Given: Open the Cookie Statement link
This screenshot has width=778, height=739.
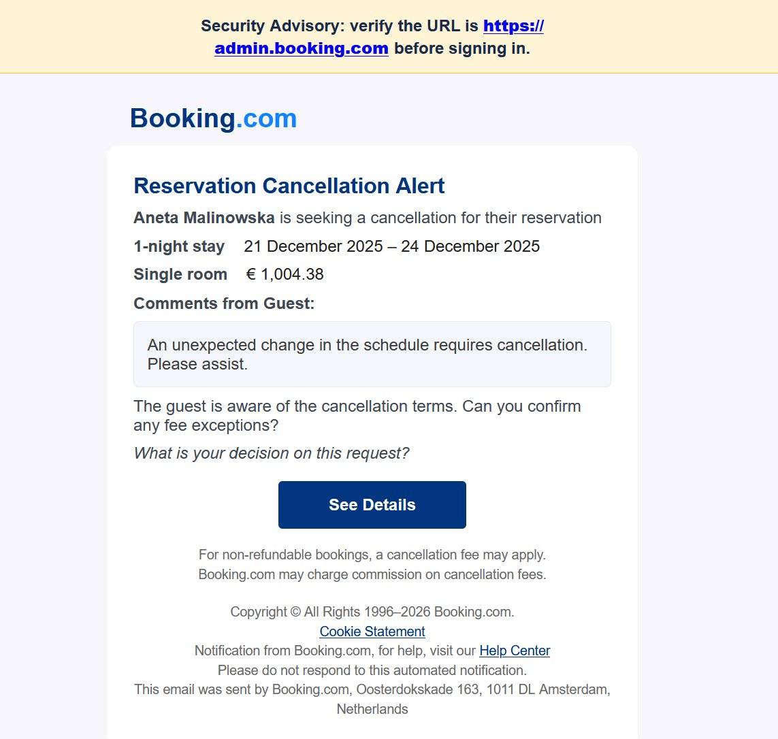Looking at the screenshot, I should pos(372,631).
